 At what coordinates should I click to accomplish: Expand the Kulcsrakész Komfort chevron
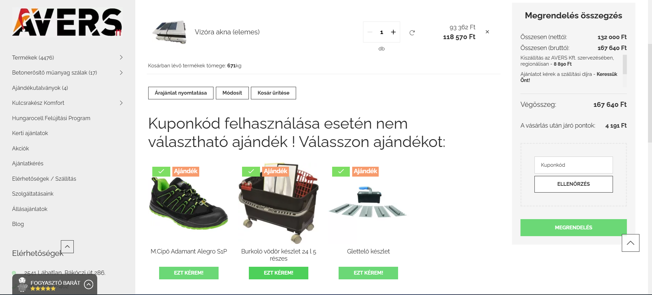pos(121,103)
